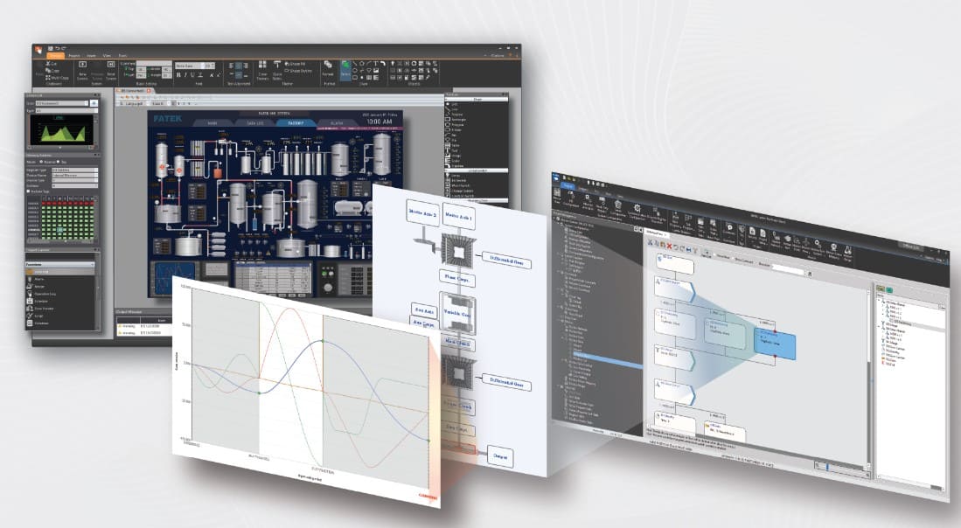The width and height of the screenshot is (961, 528).
Task: Switch to the Project ribbon tab
Action: tap(75, 55)
